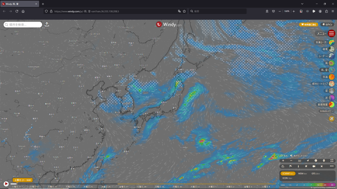Open the red hamburger メニュー button
Viewport: 337px width, 189px height.
pyautogui.click(x=331, y=33)
